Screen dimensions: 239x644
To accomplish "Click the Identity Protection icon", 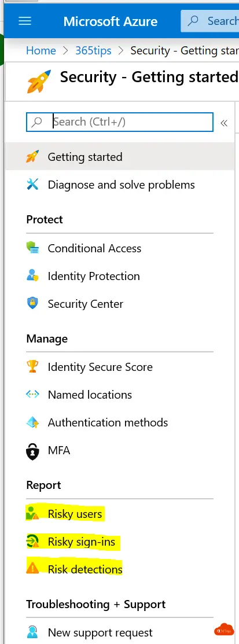I will tap(32, 276).
